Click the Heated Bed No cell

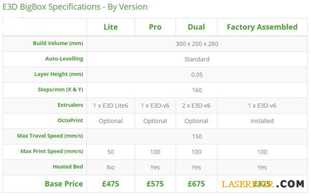[111, 168]
